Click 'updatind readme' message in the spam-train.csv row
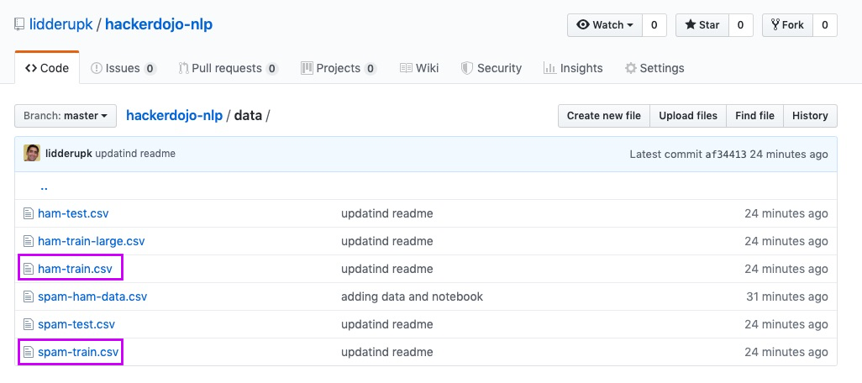Image resolution: width=862 pixels, height=383 pixels. point(387,352)
